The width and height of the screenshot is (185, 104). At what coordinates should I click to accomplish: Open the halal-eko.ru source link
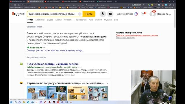coord(36,47)
